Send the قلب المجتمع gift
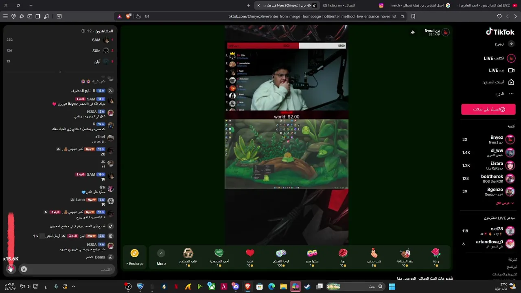Image resolution: width=521 pixels, height=293 pixels. (x=188, y=257)
